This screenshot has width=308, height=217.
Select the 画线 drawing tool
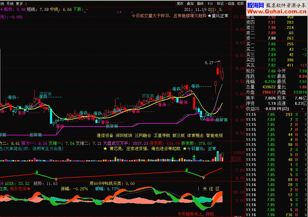coord(200,4)
